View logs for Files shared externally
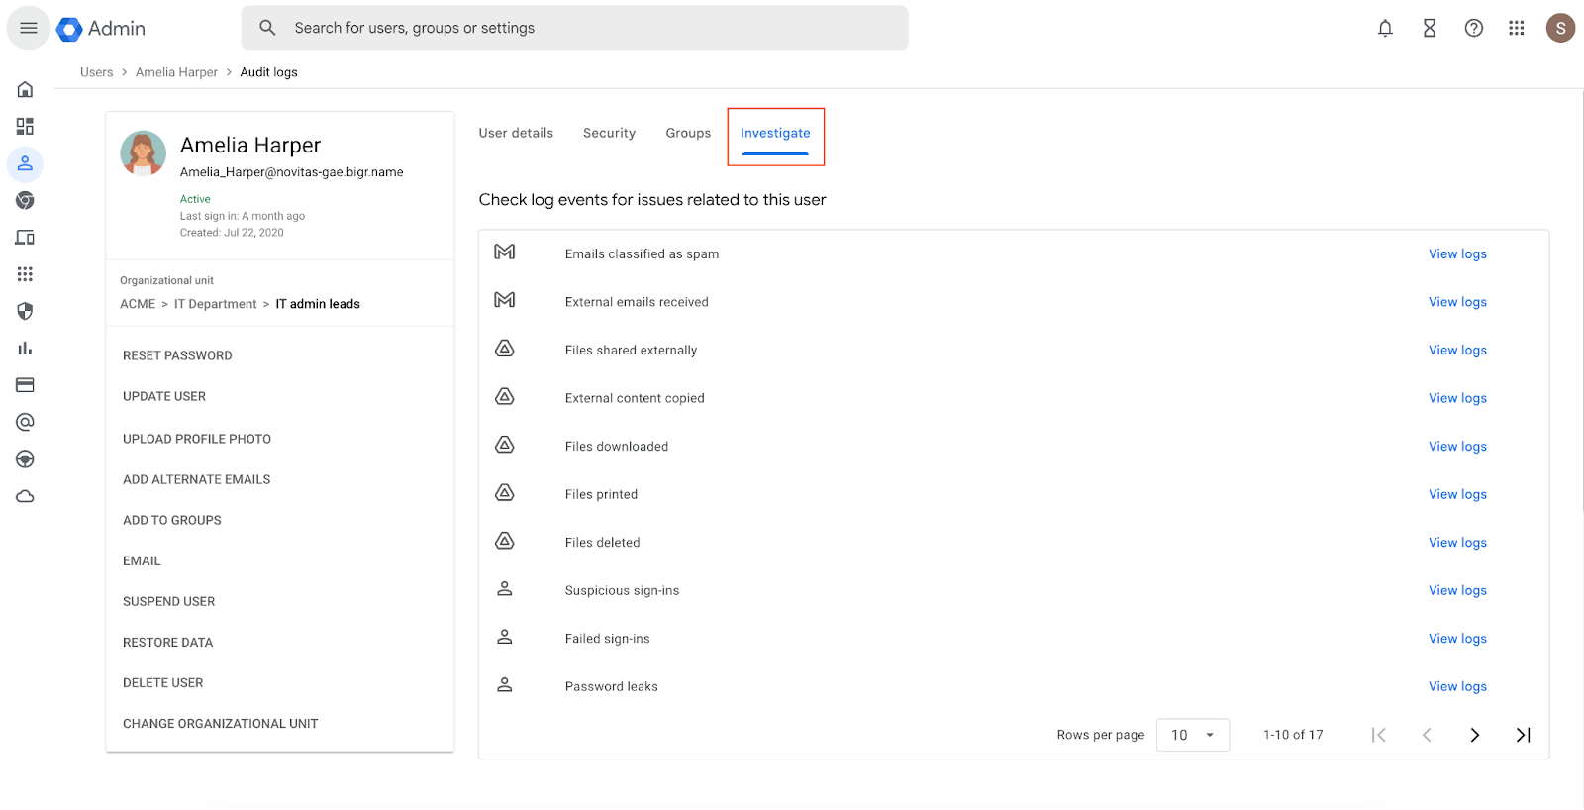The height and width of the screenshot is (810, 1584). pos(1457,351)
